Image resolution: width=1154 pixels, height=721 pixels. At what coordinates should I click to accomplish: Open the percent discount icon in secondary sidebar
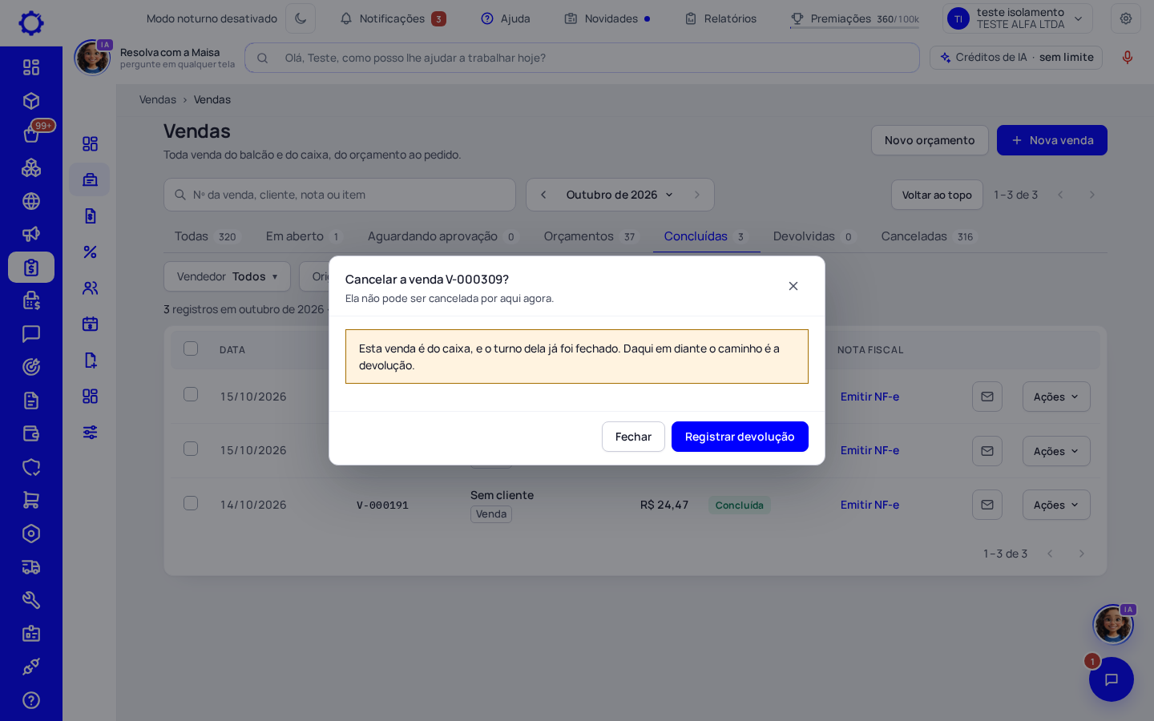90,252
